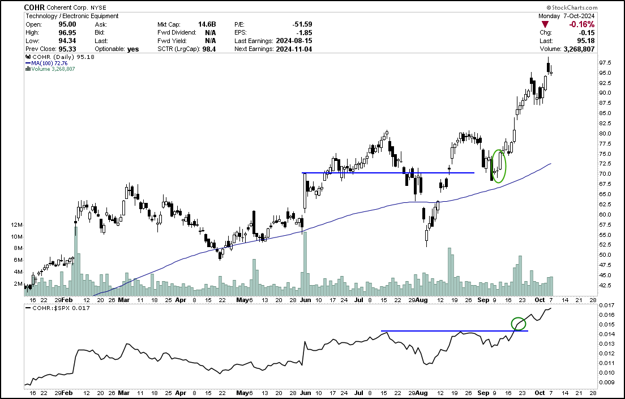Click the Fwd Dividend N/A value
This screenshot has height=399, width=625.
[x=211, y=33]
